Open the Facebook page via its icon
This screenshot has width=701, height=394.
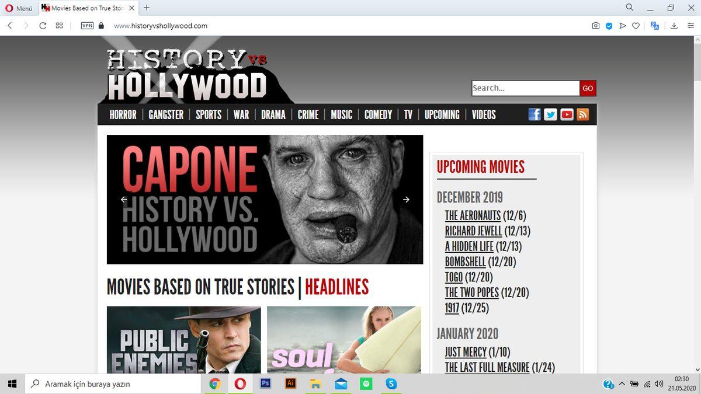point(535,114)
